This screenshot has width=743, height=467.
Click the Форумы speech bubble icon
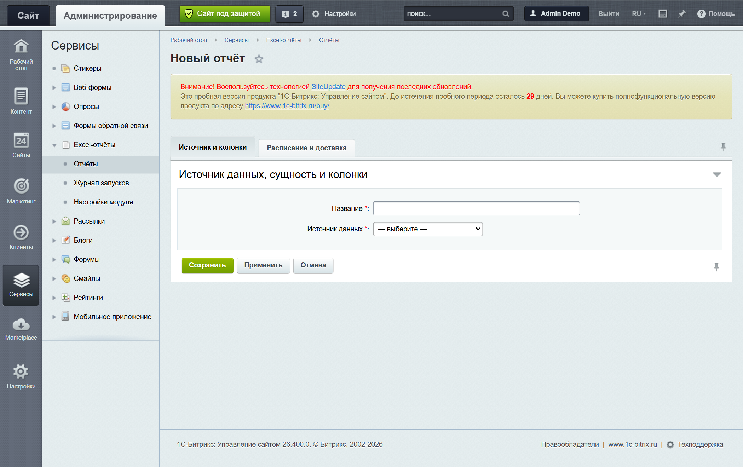(x=65, y=259)
